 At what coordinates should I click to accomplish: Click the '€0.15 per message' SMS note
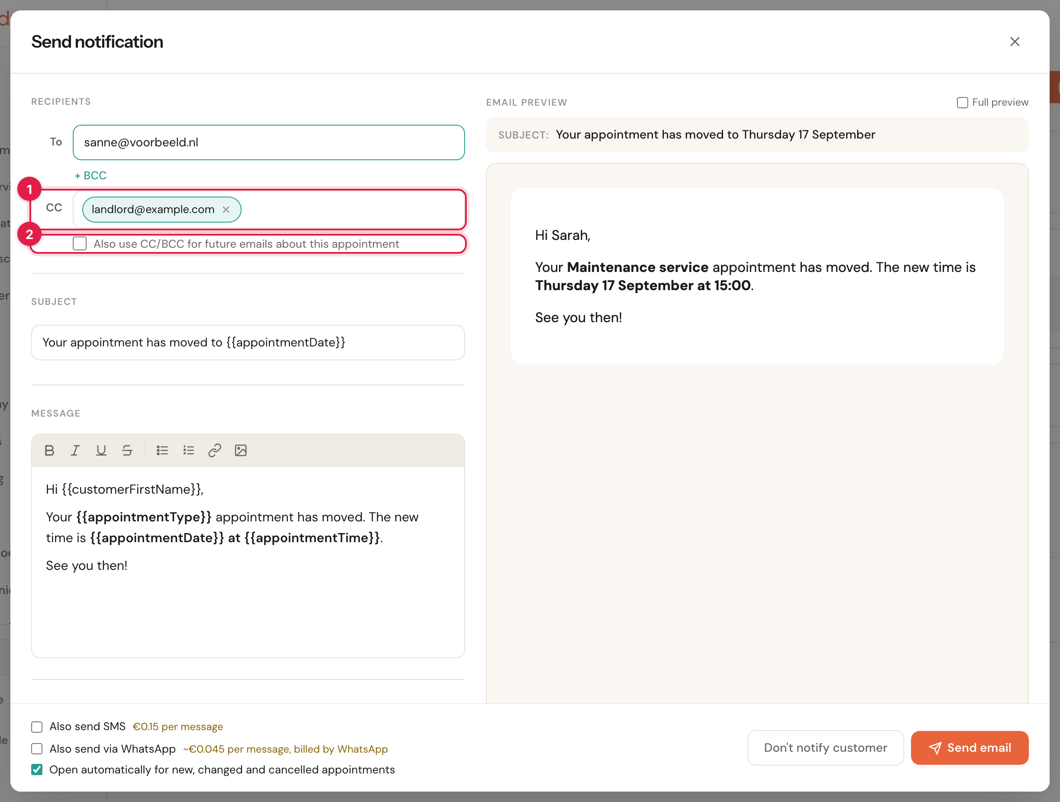point(178,727)
